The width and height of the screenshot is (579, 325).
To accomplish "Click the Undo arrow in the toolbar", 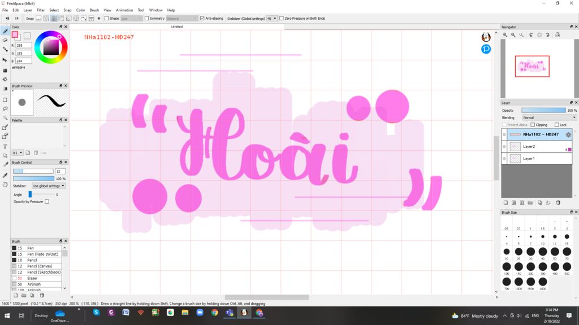I will 7,18.
